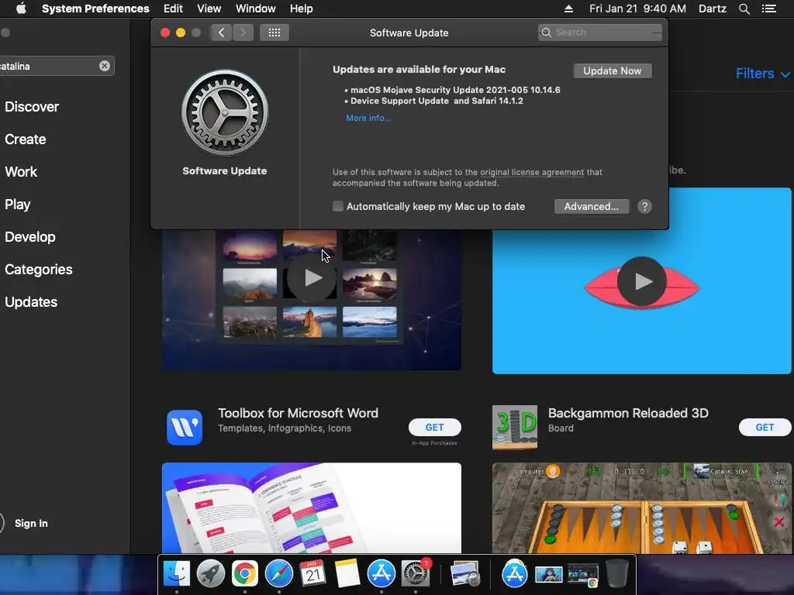Open the Window menu

tap(256, 9)
